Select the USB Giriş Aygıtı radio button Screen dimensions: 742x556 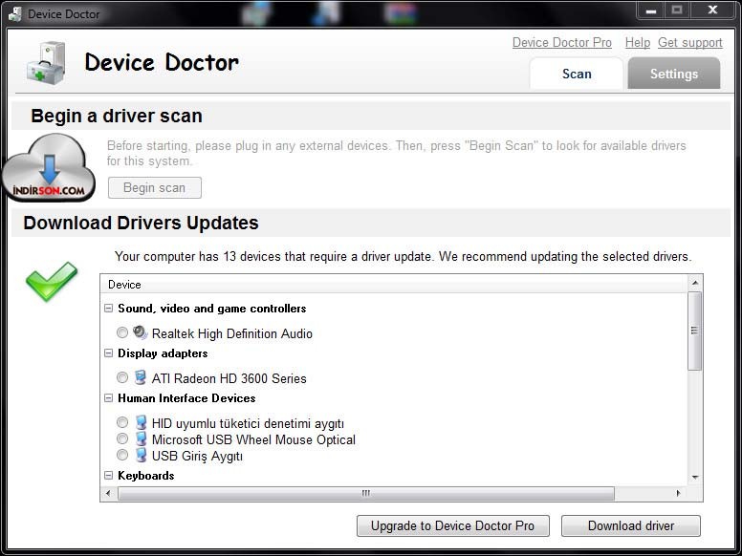122,455
